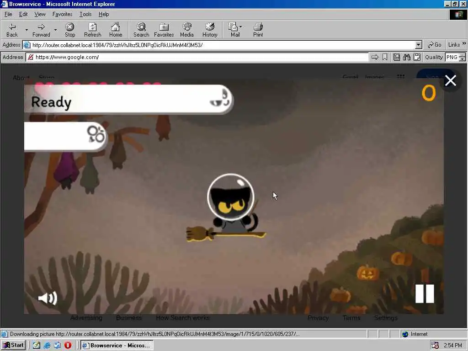Open the Help menu
Image resolution: width=468 pixels, height=351 pixels.
pyautogui.click(x=104, y=14)
